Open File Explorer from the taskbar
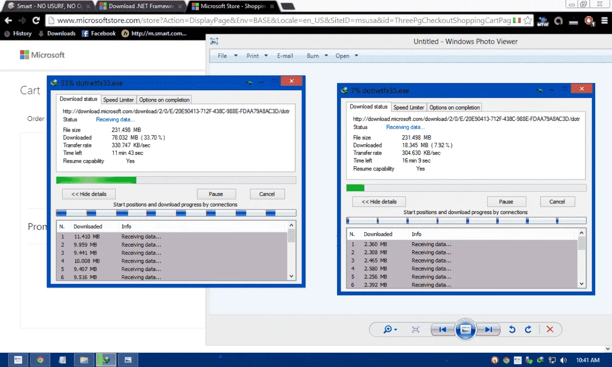The width and height of the screenshot is (612, 367). click(84, 360)
